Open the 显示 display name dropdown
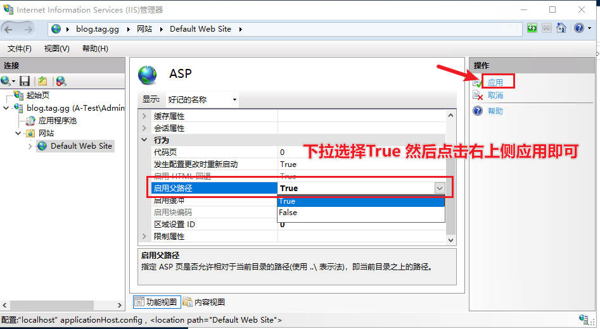 pyautogui.click(x=201, y=99)
